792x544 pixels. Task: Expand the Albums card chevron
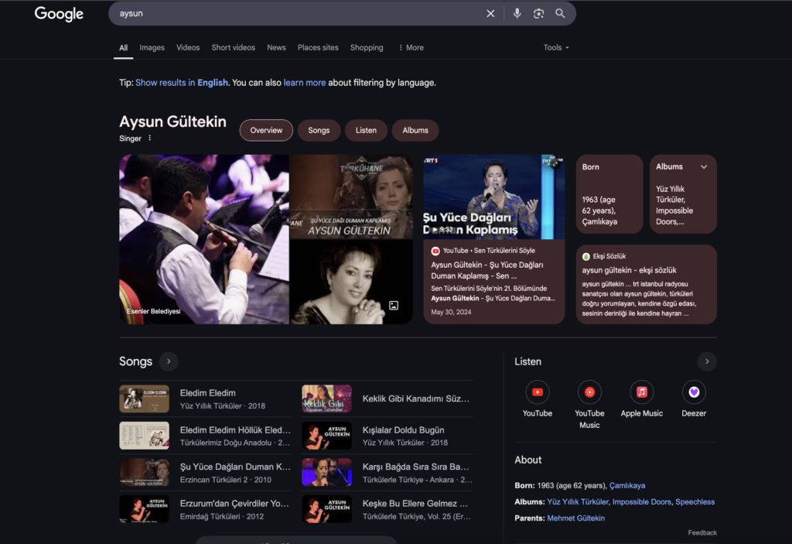click(x=704, y=167)
